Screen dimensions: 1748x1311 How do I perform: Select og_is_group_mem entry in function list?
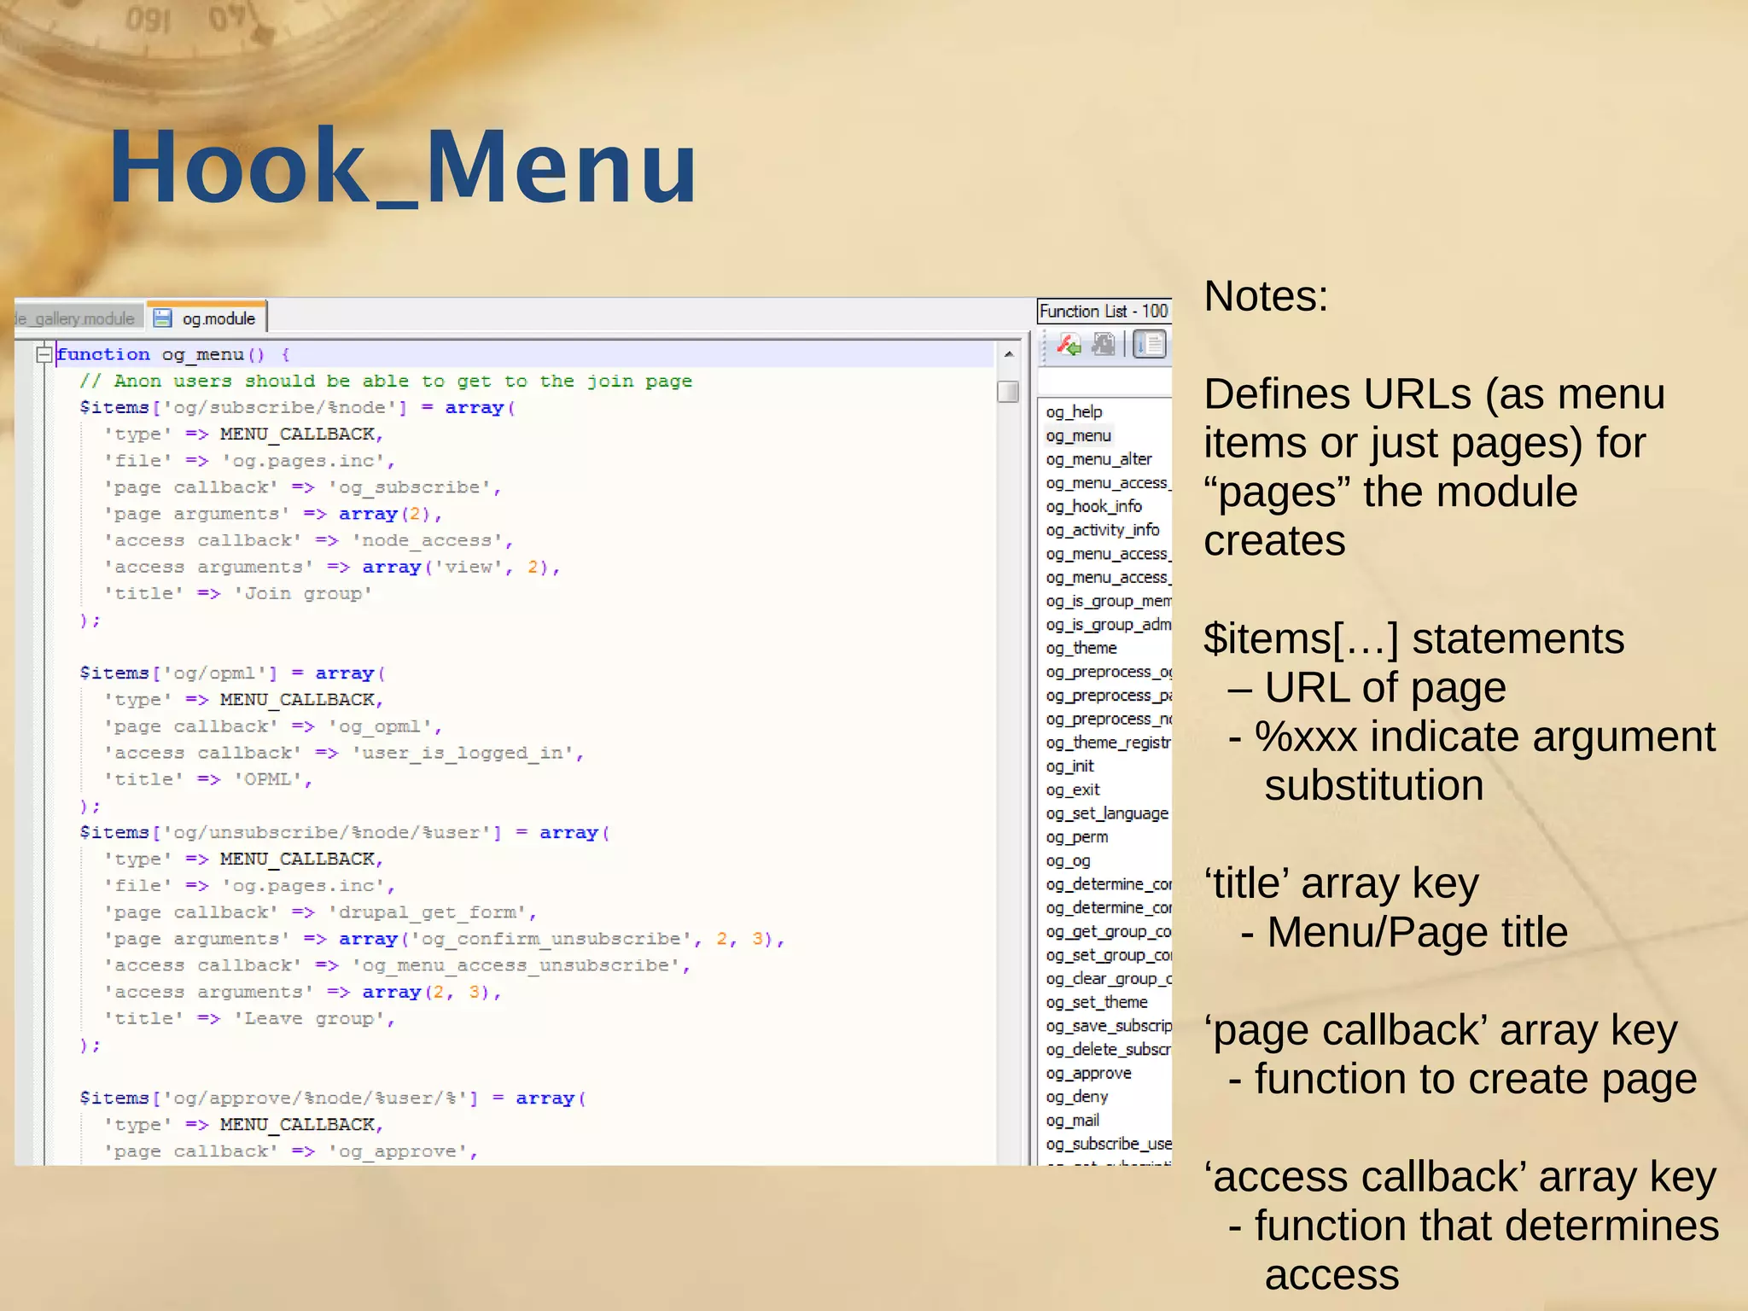(x=1108, y=601)
